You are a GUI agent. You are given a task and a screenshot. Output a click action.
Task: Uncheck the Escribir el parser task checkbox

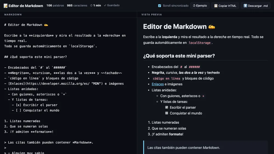[167, 107]
